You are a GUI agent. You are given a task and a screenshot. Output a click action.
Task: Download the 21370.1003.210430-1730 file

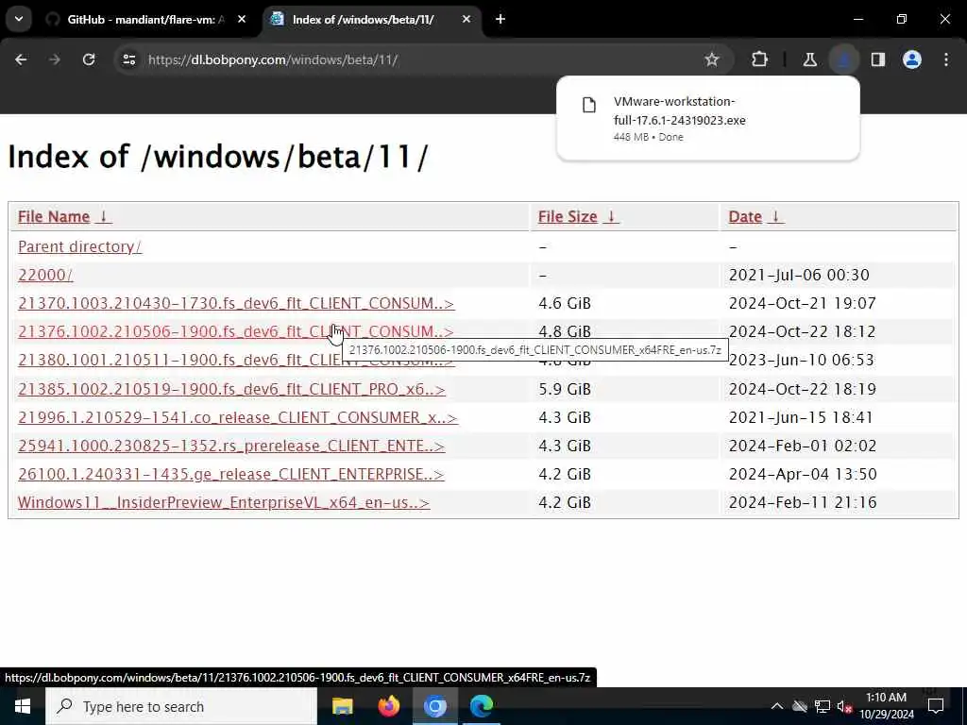[x=236, y=303]
